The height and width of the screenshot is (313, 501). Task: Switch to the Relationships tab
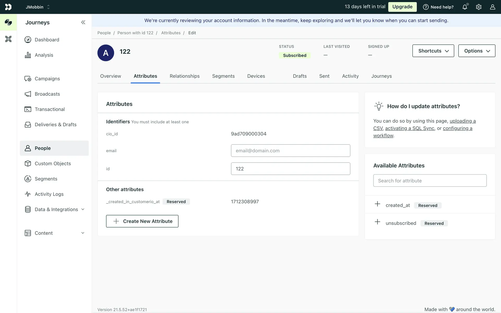click(x=184, y=76)
